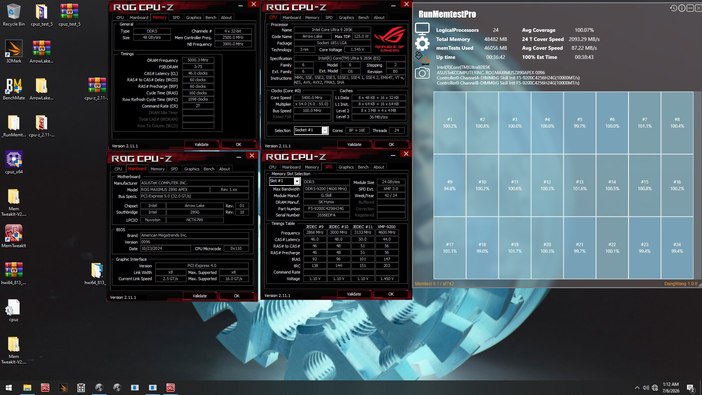The image size is (702, 395).
Task: Show hidden system tray icons chevron
Action: 637,388
